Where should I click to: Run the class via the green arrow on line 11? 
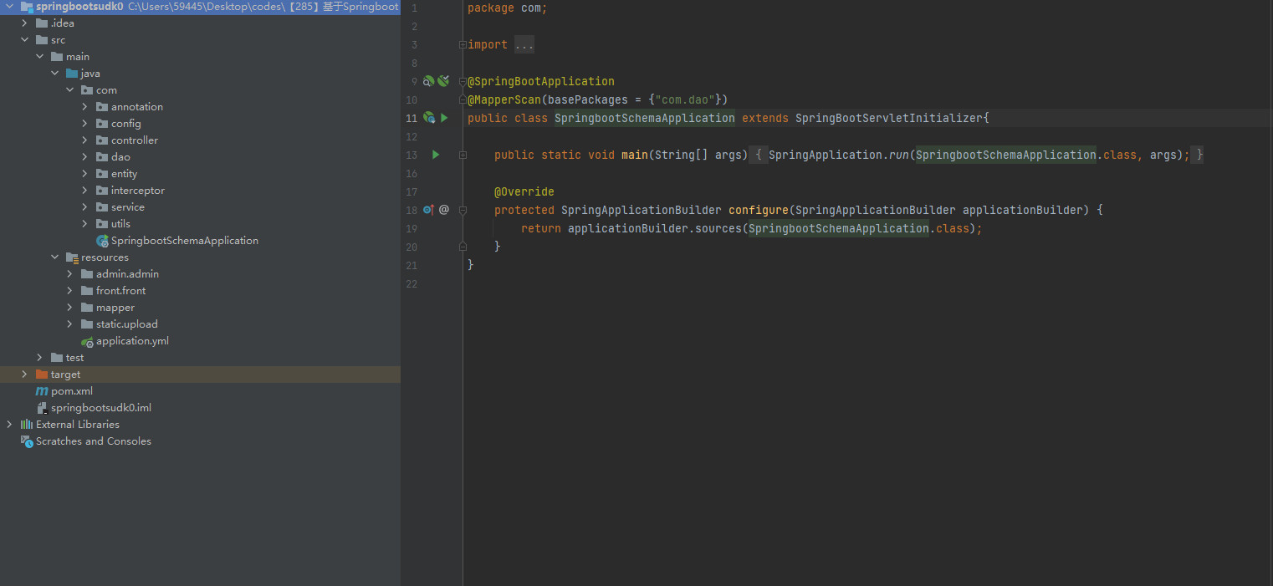pyautogui.click(x=444, y=118)
